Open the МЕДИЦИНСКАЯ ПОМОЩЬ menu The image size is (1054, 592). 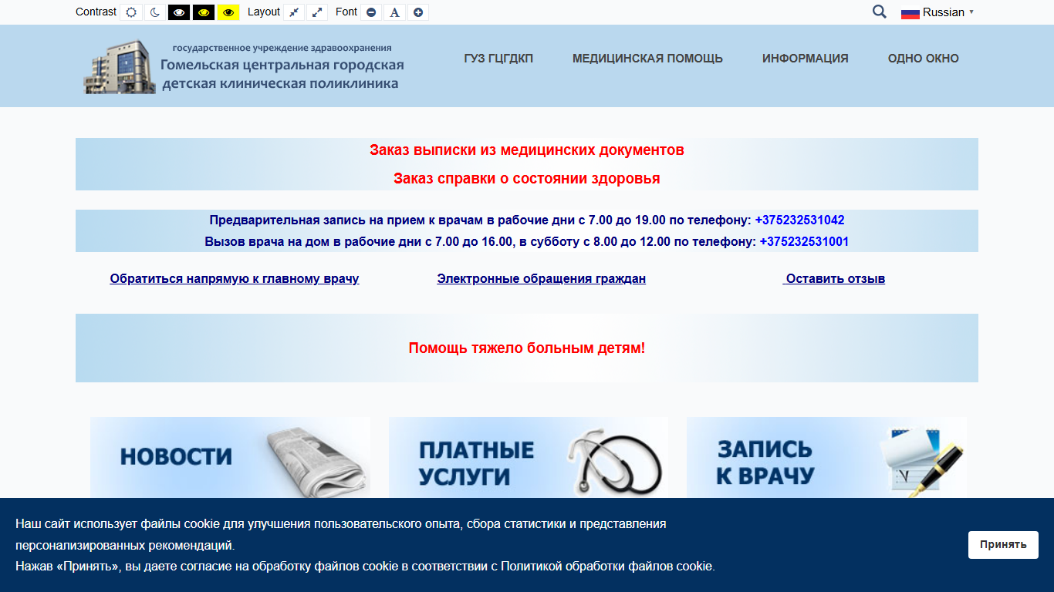click(x=647, y=59)
